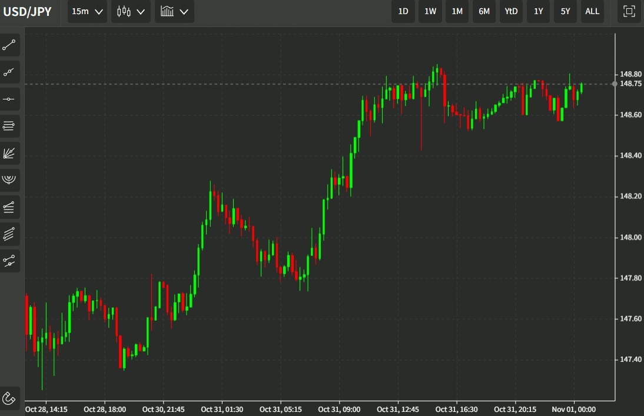Image resolution: width=644 pixels, height=416 pixels.
Task: Select the trend line drawing tool
Action: (9, 45)
